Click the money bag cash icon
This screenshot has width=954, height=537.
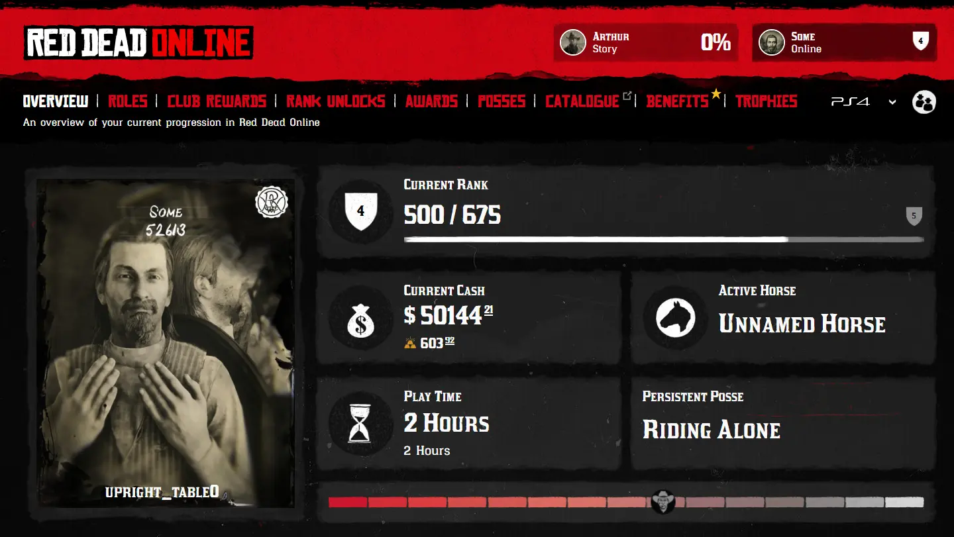[360, 317]
